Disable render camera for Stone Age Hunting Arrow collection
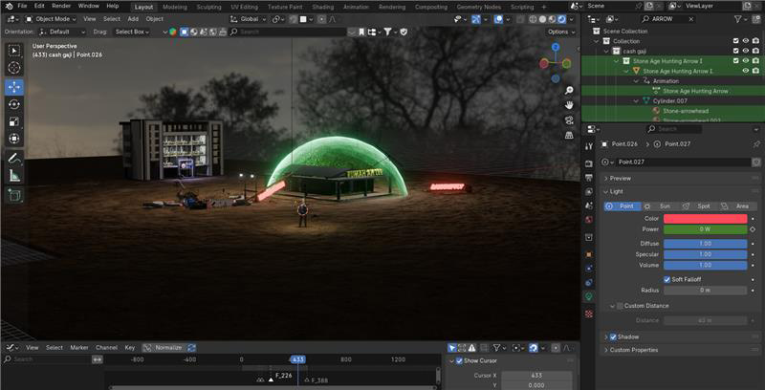 tap(755, 61)
